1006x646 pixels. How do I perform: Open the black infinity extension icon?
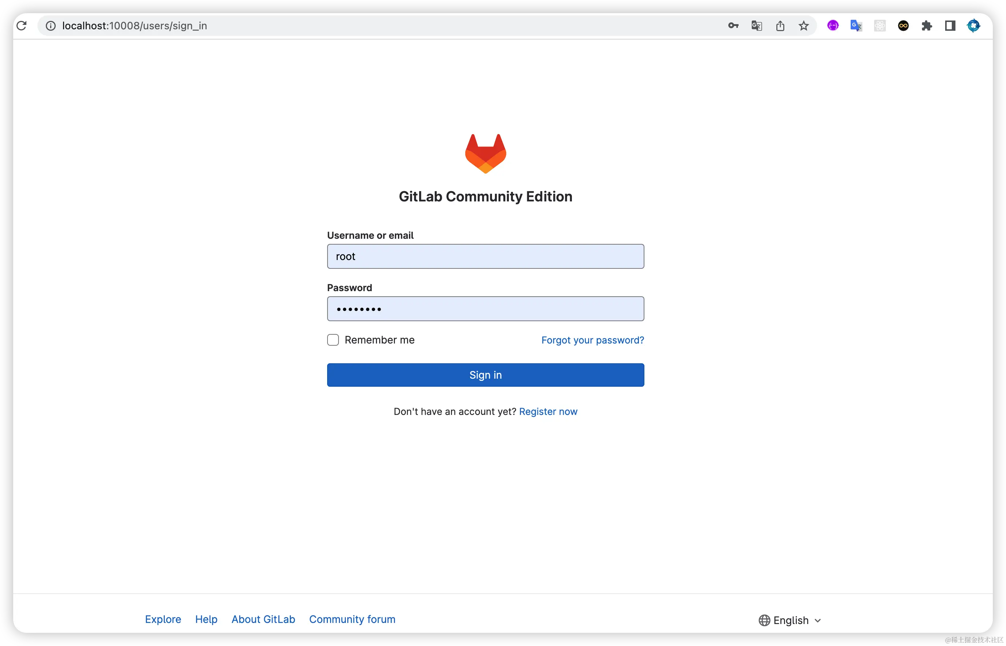(903, 26)
